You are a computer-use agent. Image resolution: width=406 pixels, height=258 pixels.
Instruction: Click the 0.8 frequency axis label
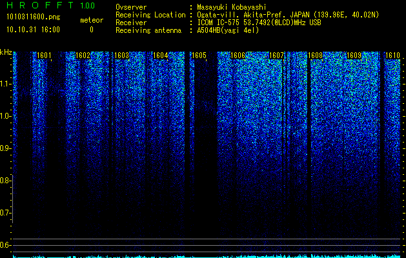click(x=5, y=181)
